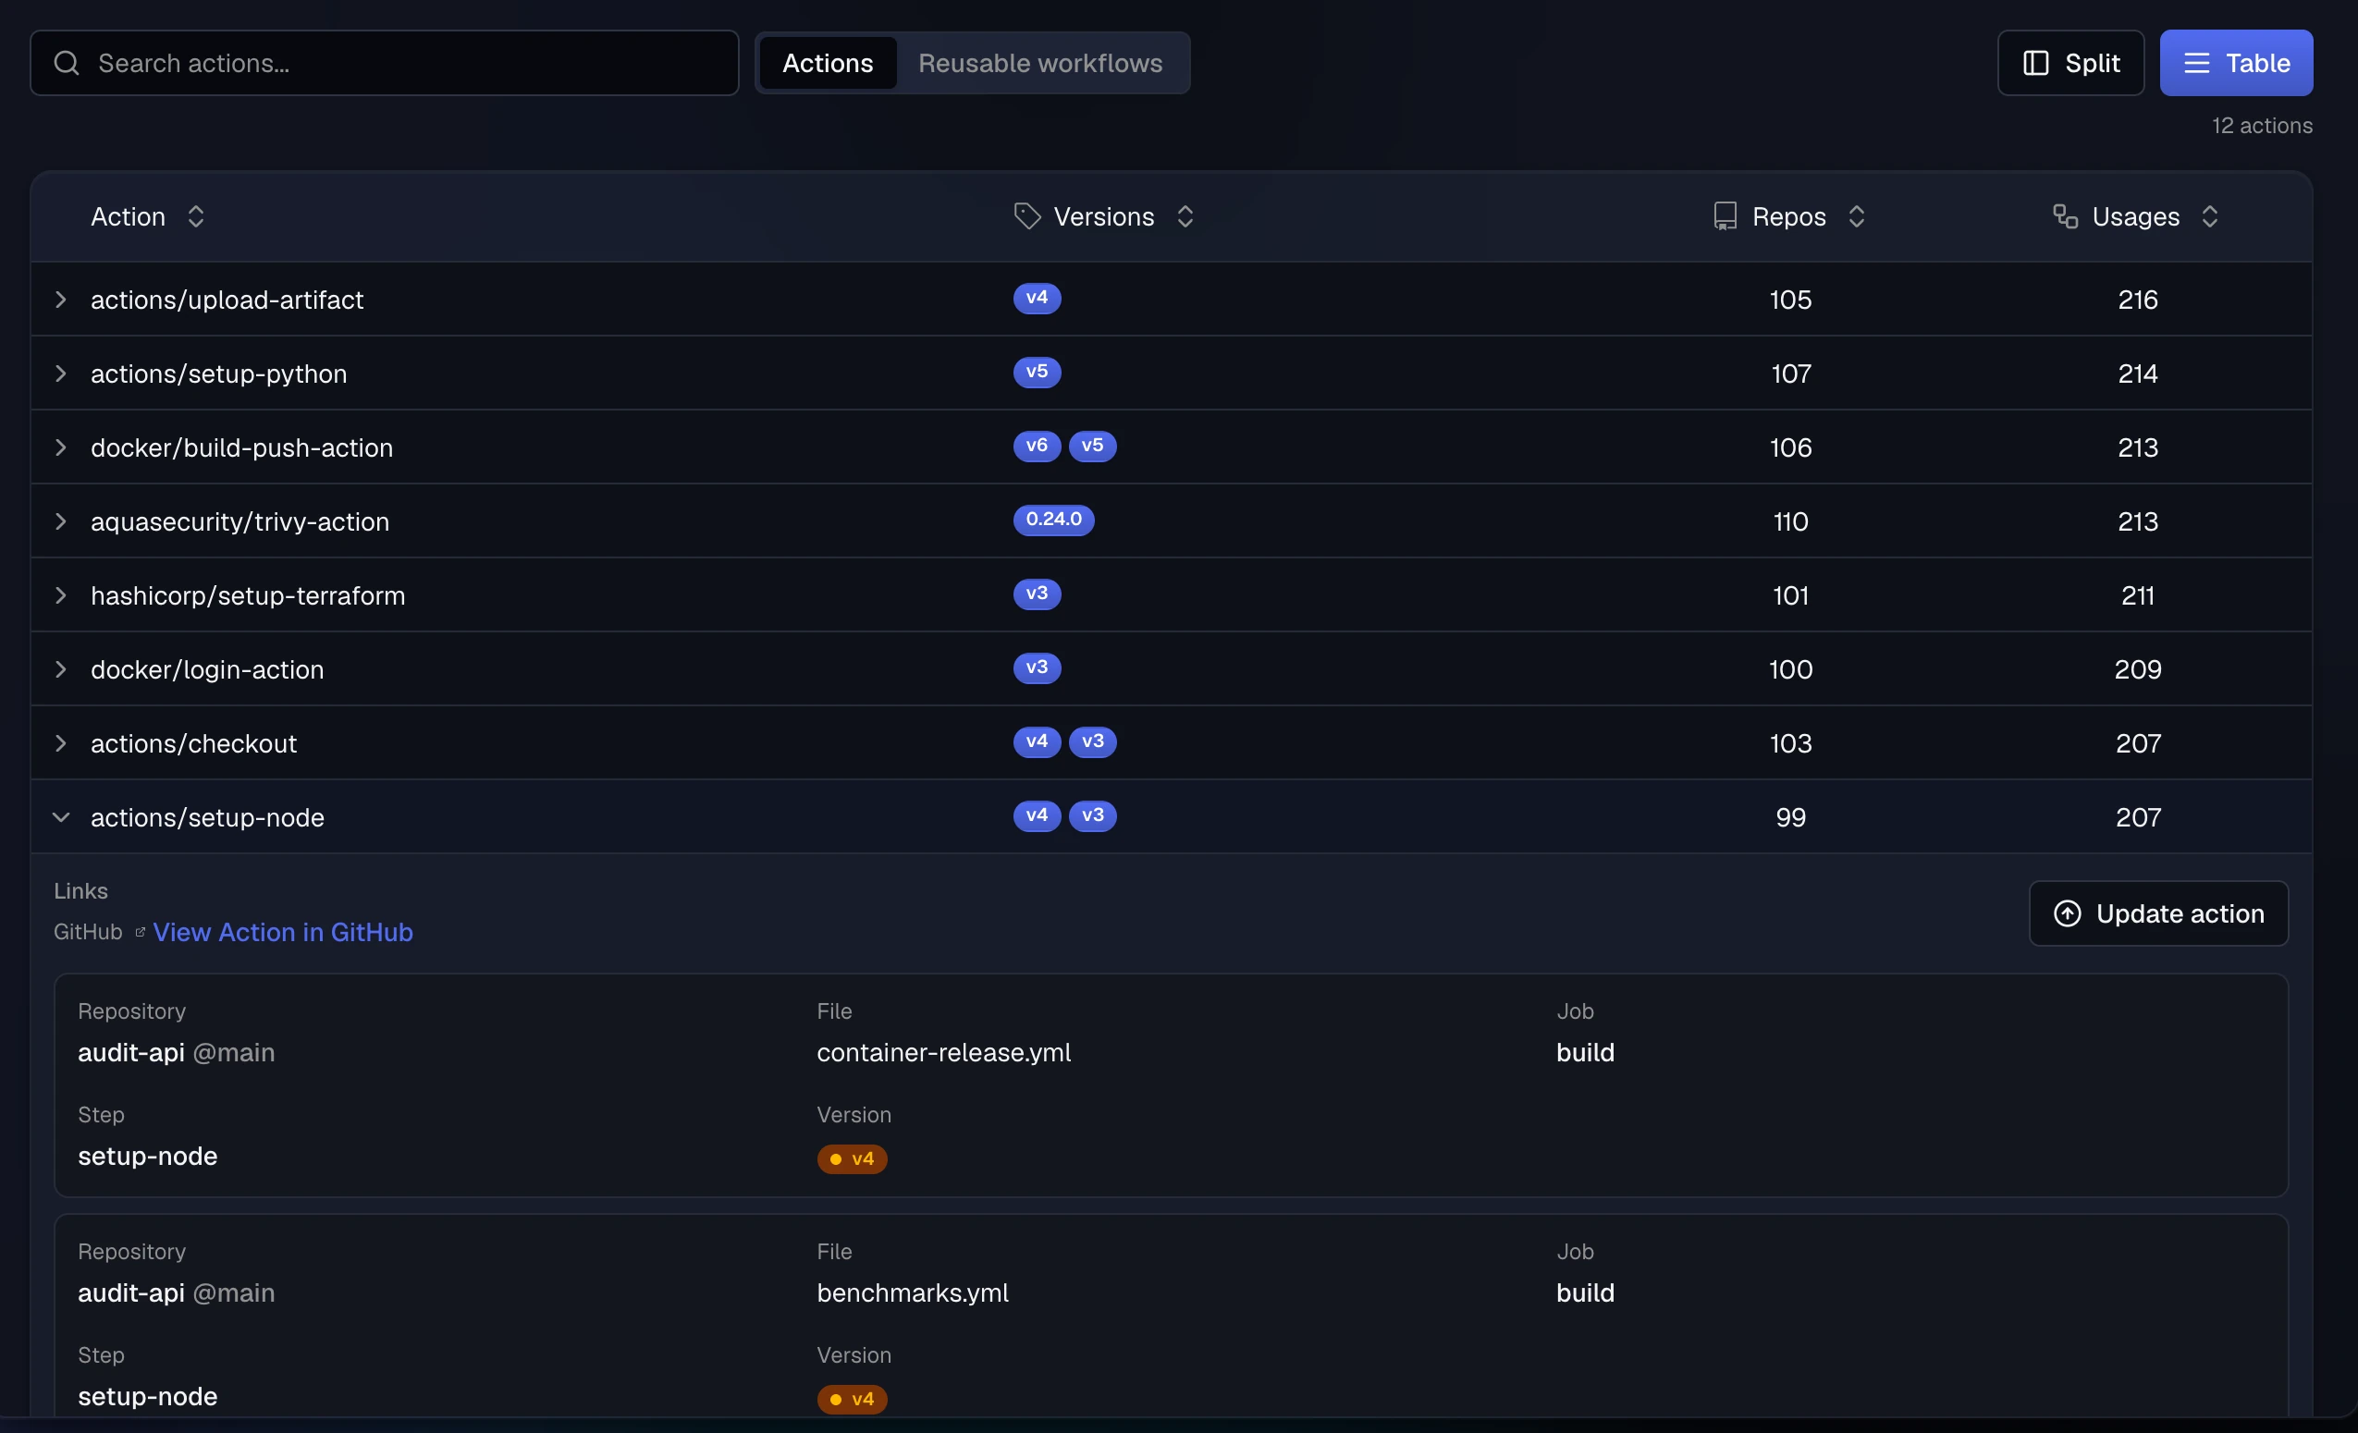
Task: Click the orange v4 badge for benchmarks.yml
Action: click(x=852, y=1399)
